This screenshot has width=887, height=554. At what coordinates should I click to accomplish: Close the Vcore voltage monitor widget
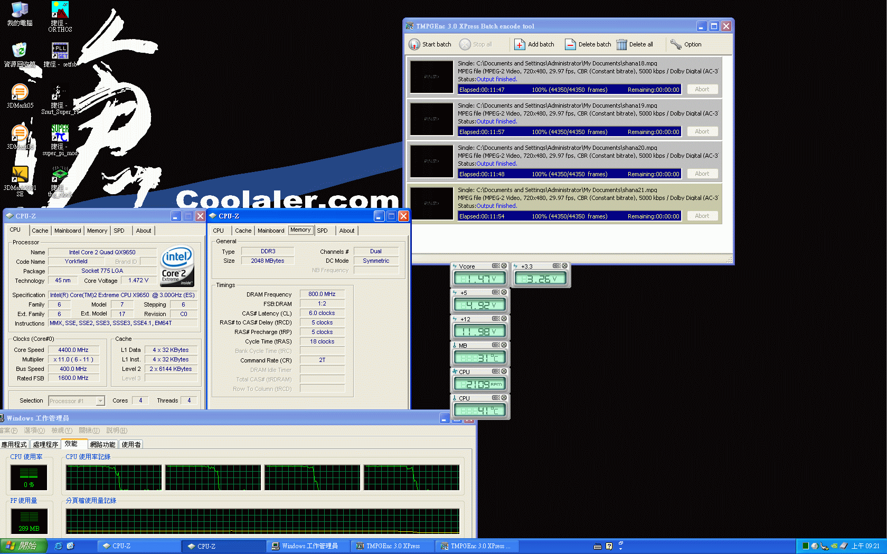[504, 266]
